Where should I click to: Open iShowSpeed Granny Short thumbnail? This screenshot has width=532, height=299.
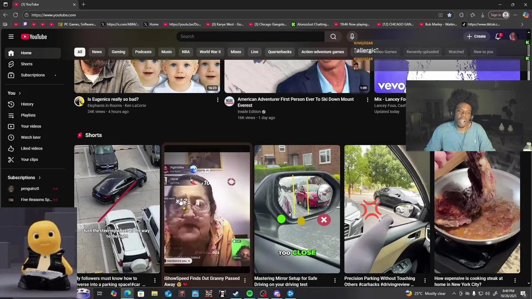pos(207,209)
